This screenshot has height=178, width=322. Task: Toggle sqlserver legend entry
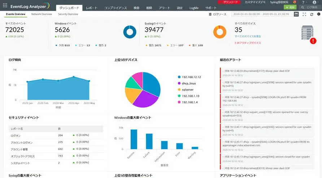tap(186, 90)
